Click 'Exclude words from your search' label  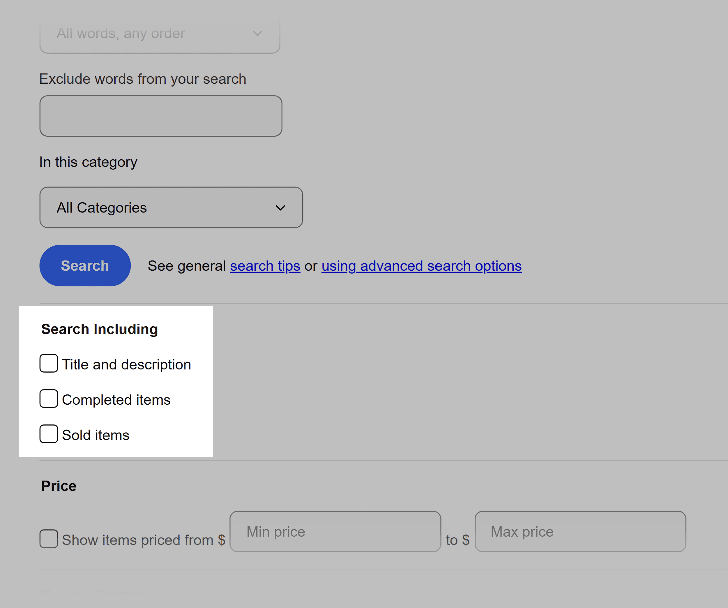[143, 79]
